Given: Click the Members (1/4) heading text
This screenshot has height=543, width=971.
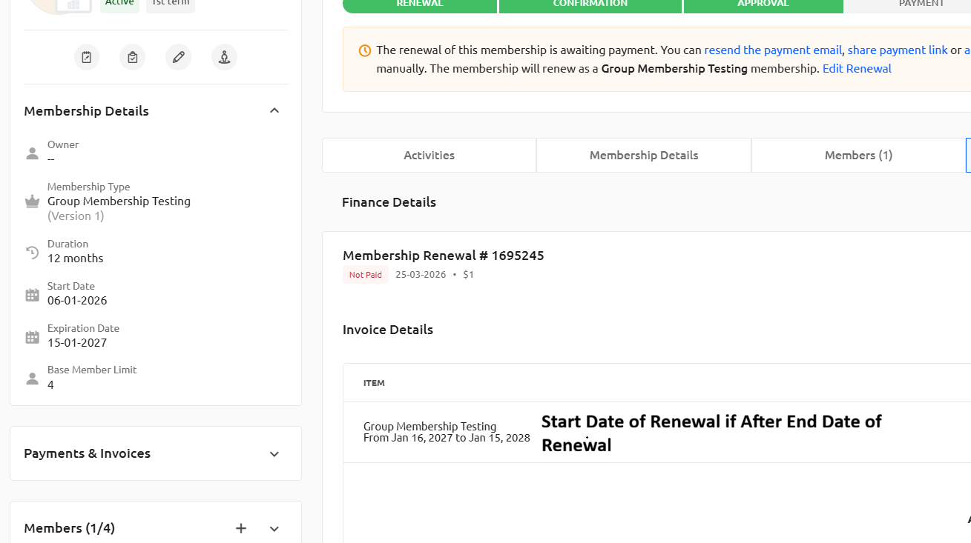Looking at the screenshot, I should 70,528.
